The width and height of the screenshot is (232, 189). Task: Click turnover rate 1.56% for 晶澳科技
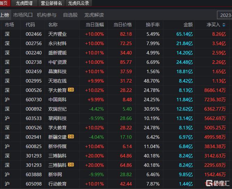(153, 71)
